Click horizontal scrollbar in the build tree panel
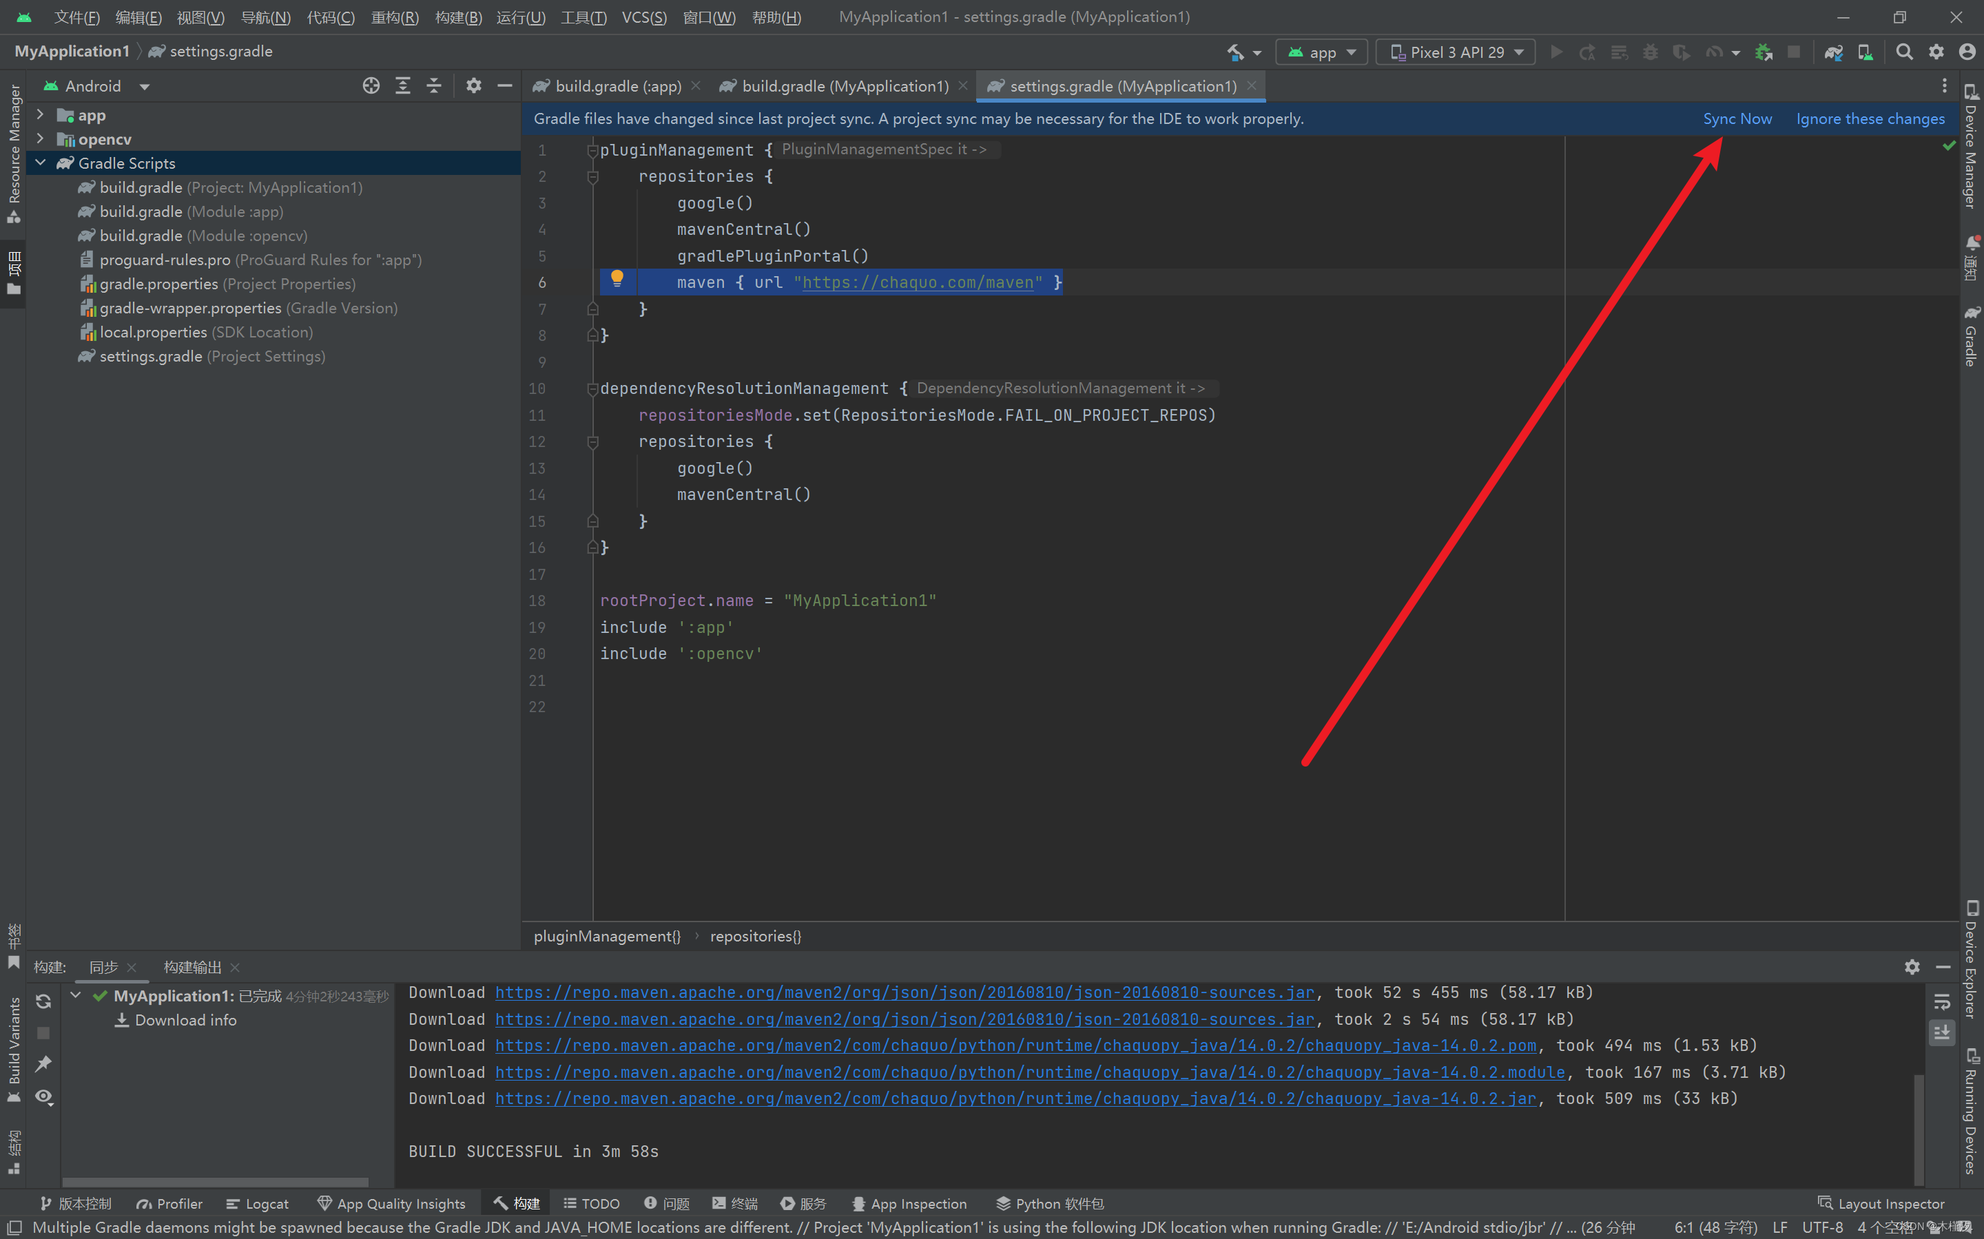Screen dimensions: 1984x1239 click(x=215, y=1182)
